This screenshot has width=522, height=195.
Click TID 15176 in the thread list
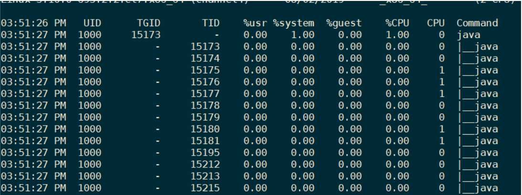click(x=205, y=82)
